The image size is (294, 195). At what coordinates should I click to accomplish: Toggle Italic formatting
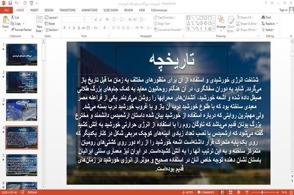click(x=69, y=28)
